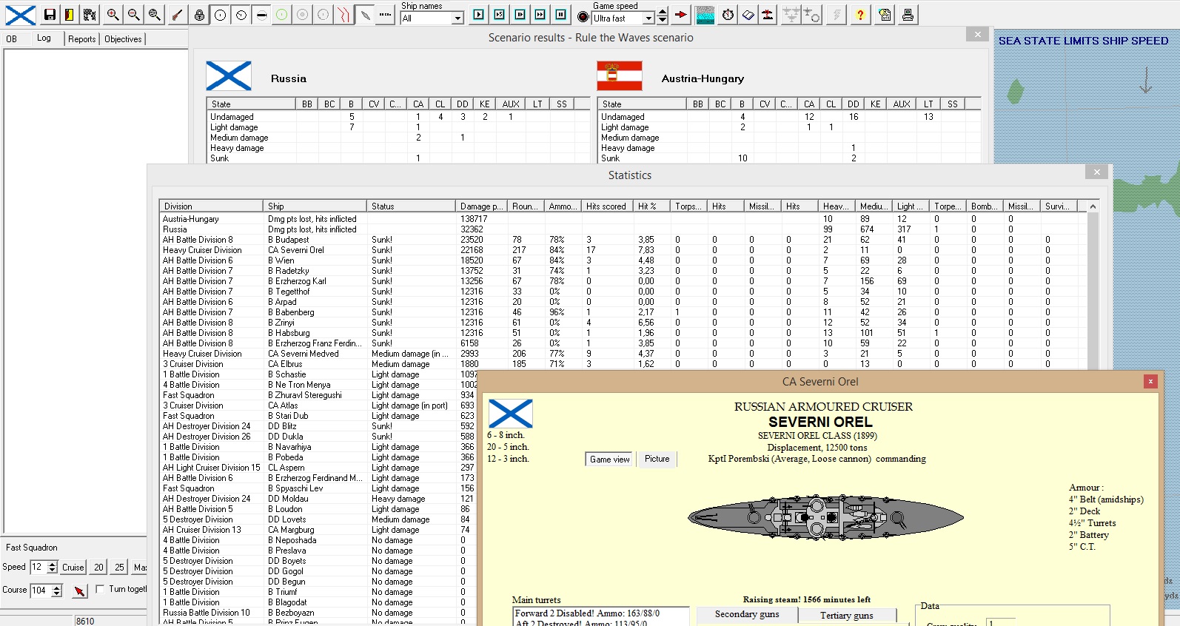Screen dimensions: 1180x626
Task: Click the stopwatch icon in toolbar
Action: click(x=728, y=15)
